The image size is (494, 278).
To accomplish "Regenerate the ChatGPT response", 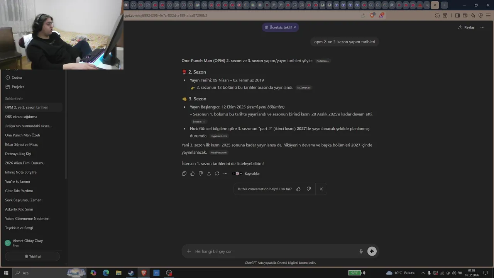I will [217, 174].
